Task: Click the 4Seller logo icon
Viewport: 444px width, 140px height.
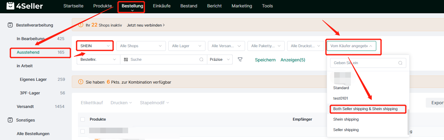Action: [x=10, y=6]
